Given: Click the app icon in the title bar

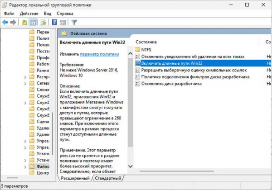Looking at the screenshot, I should click(x=4, y=5).
